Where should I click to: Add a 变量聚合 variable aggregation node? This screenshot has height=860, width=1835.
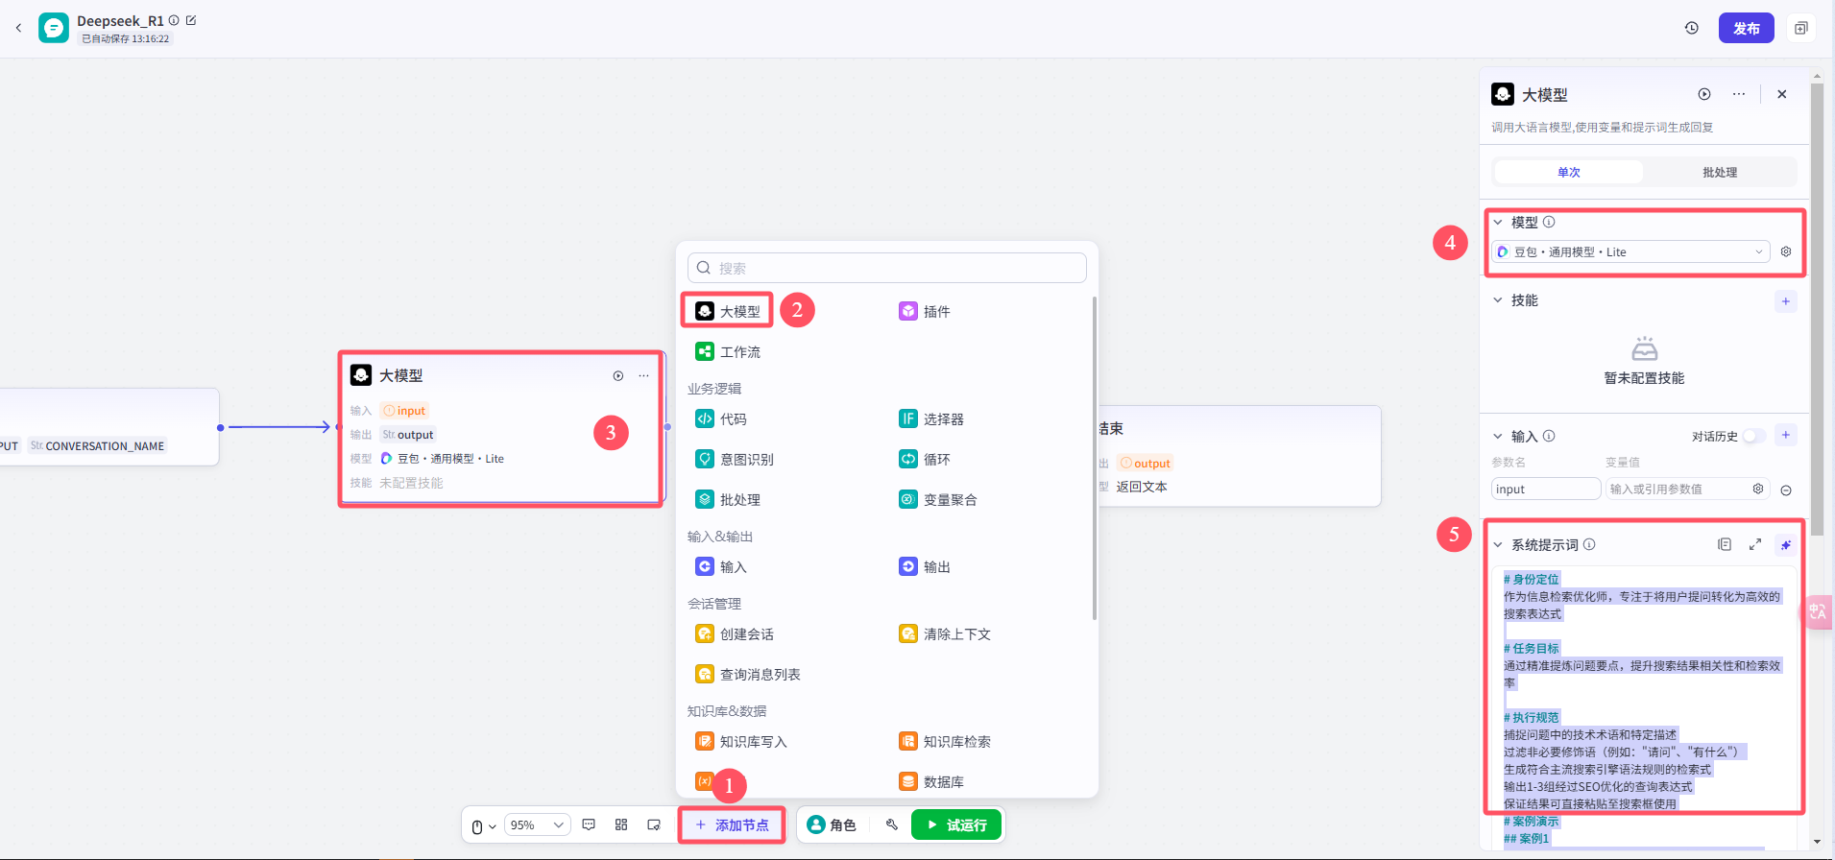pyautogui.click(x=938, y=499)
